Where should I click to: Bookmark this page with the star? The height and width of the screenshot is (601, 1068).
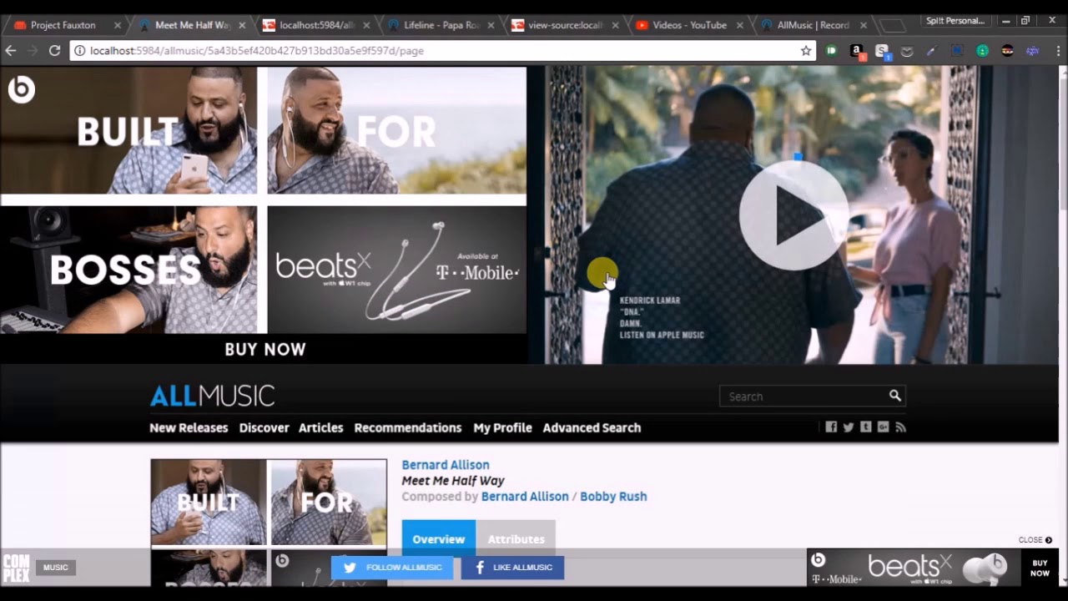[x=806, y=51]
